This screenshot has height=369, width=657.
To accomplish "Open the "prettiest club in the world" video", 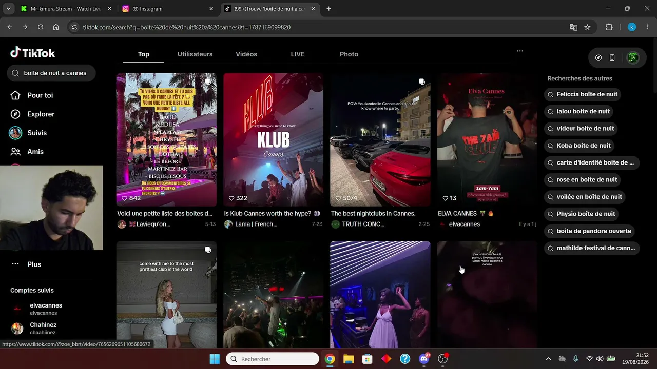I will [x=166, y=295].
